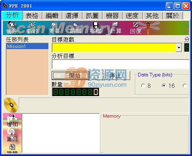The image size is (192, 156).
Task: Click the 開始 (start) button
Action: pyautogui.click(x=70, y=76)
